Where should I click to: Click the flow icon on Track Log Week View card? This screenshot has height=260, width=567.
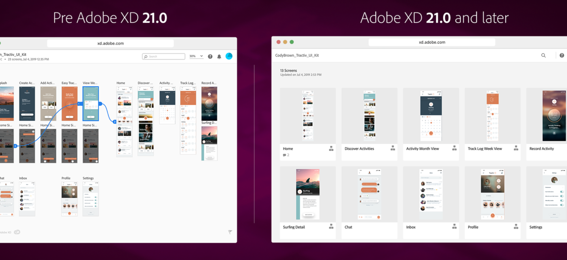pos(516,148)
